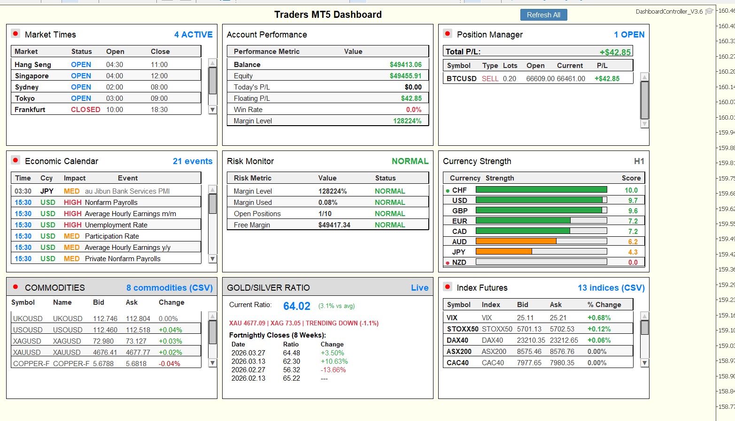Click the CHF currency strength bar

tap(541, 190)
